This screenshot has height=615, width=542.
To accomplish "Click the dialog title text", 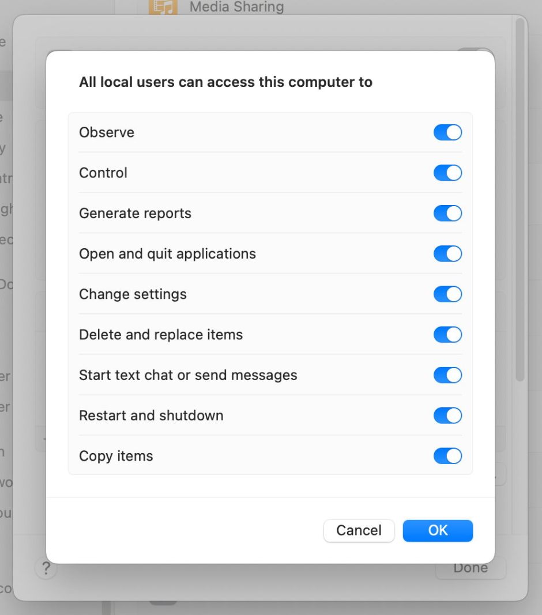I will tap(227, 82).
